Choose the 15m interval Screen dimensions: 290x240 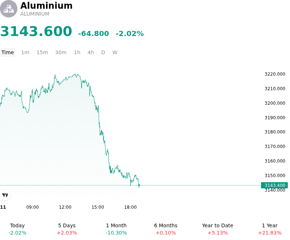pyautogui.click(x=42, y=52)
